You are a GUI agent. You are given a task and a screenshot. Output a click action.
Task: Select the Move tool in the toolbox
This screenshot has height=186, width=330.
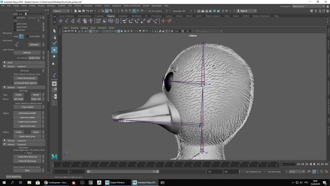54,50
